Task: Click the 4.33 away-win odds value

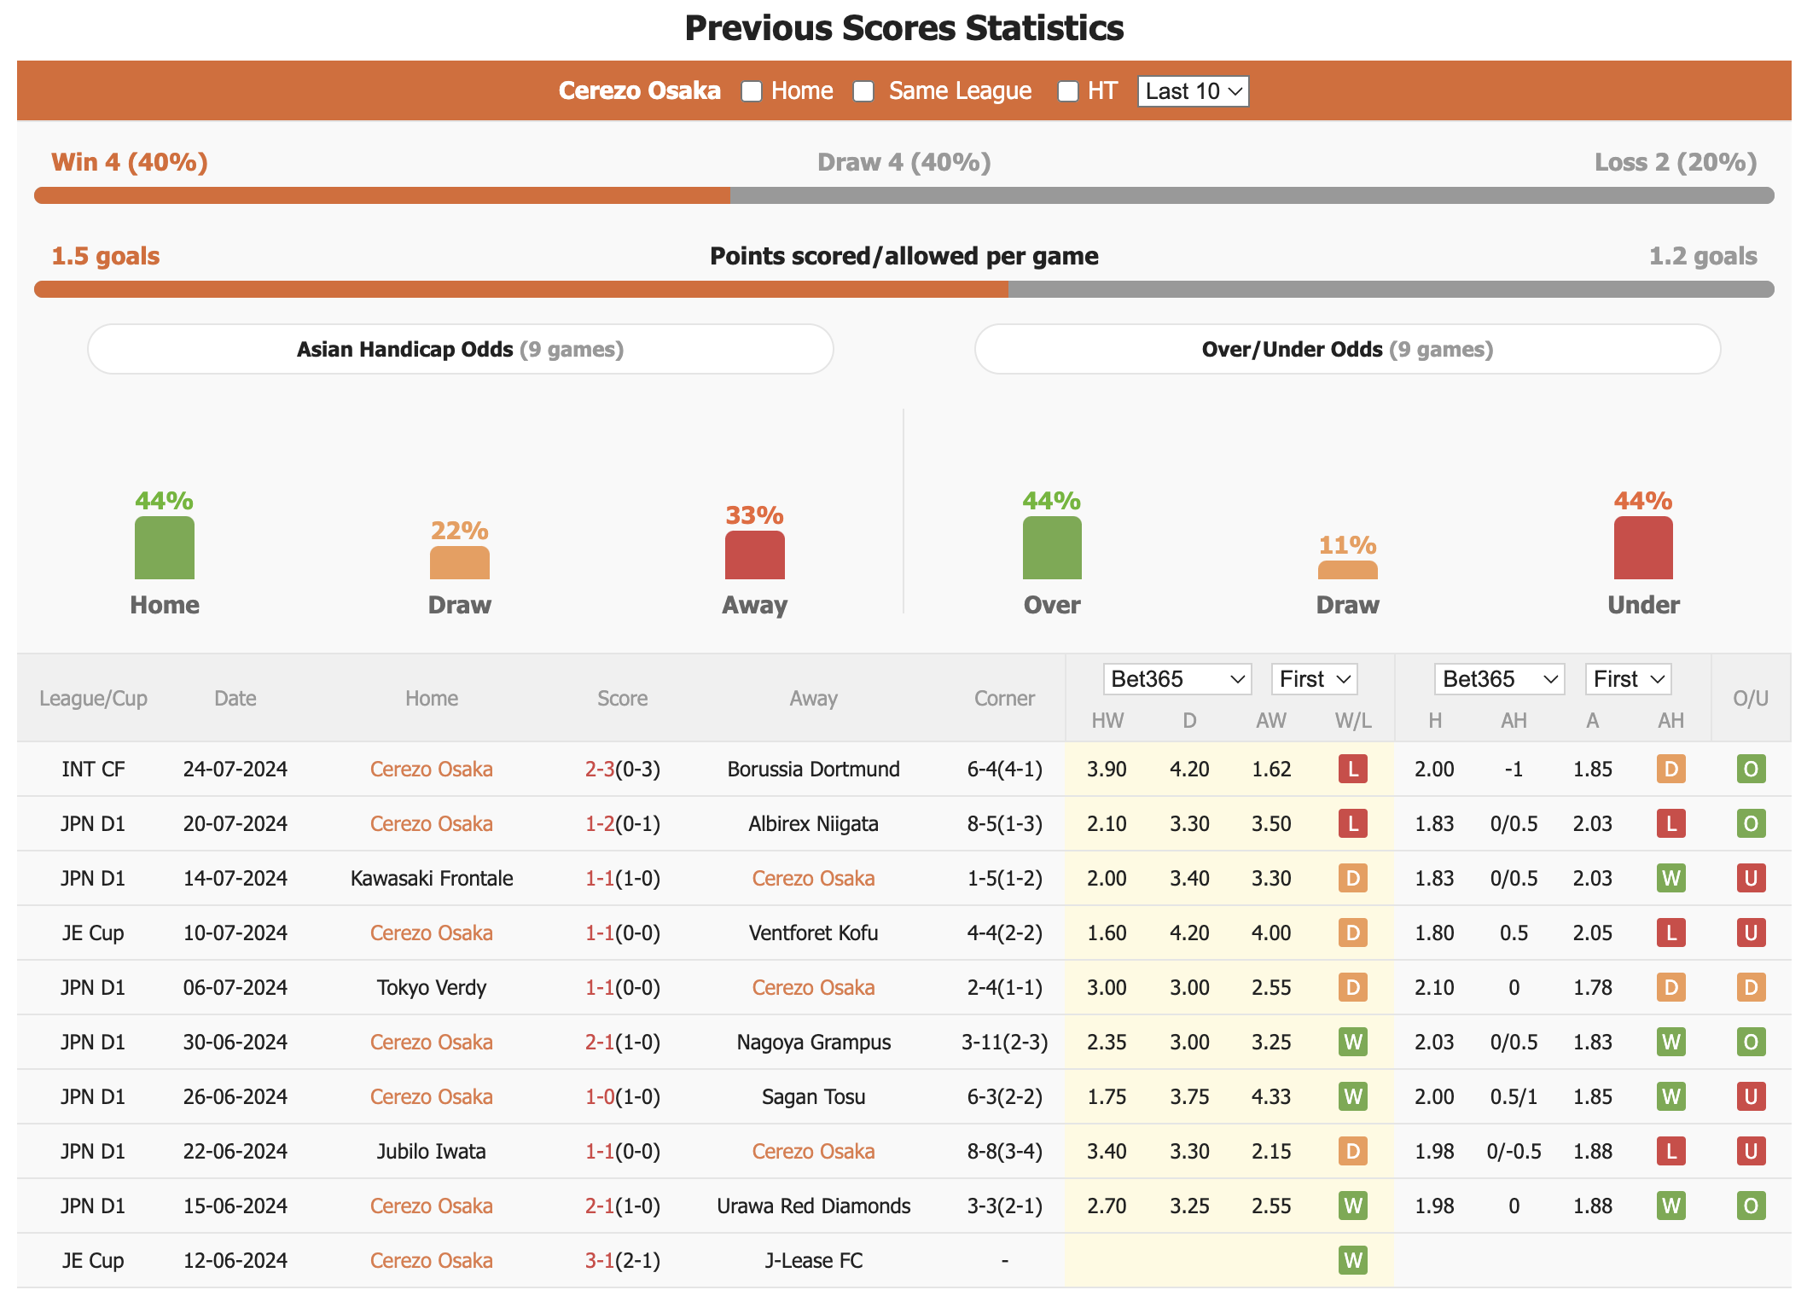Action: pyautogui.click(x=1270, y=1096)
